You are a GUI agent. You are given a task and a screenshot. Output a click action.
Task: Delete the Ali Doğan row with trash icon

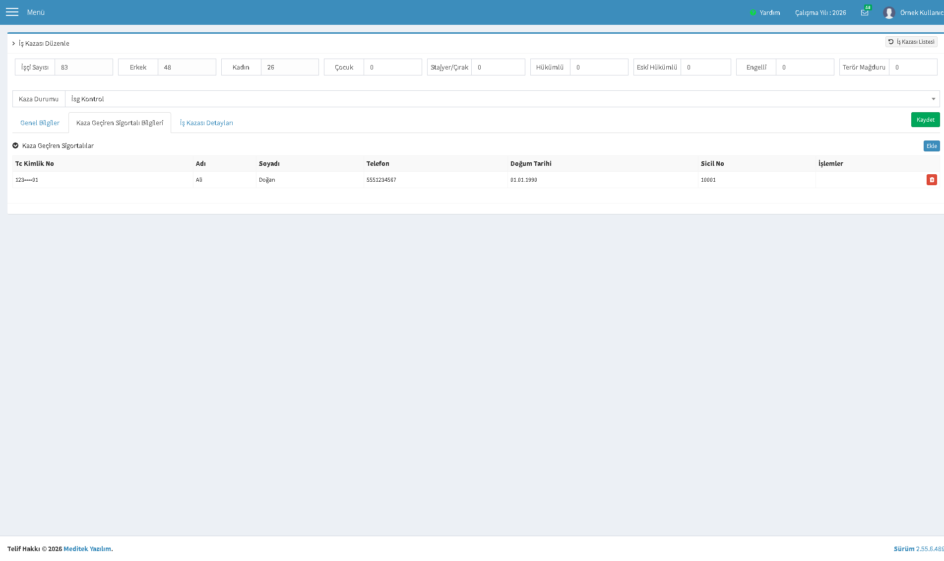click(932, 180)
